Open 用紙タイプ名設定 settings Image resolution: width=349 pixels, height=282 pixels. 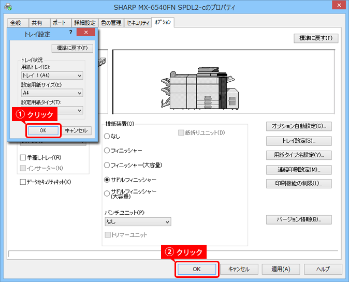tap(299, 155)
